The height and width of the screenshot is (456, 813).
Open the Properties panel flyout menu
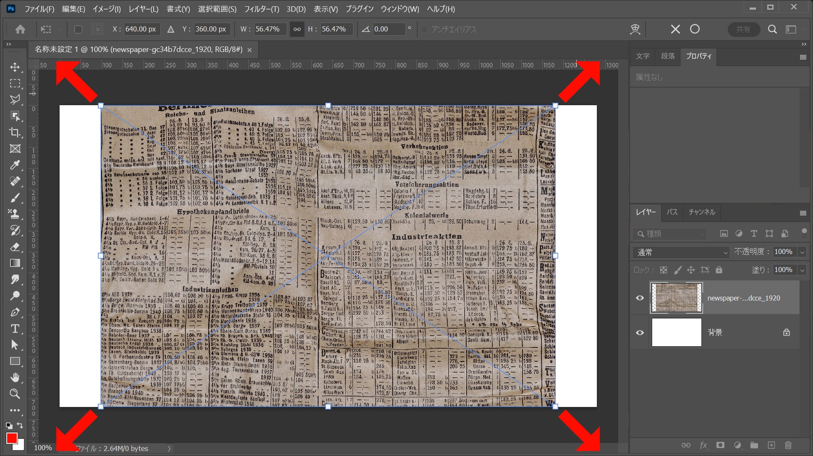pos(803,57)
